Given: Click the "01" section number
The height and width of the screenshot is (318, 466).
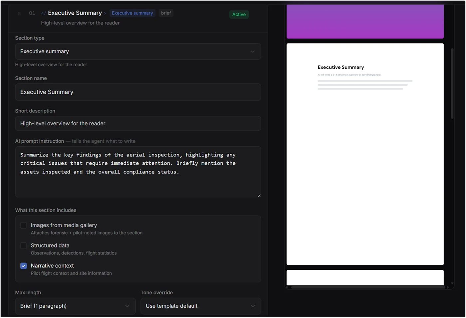Looking at the screenshot, I should click(x=32, y=13).
